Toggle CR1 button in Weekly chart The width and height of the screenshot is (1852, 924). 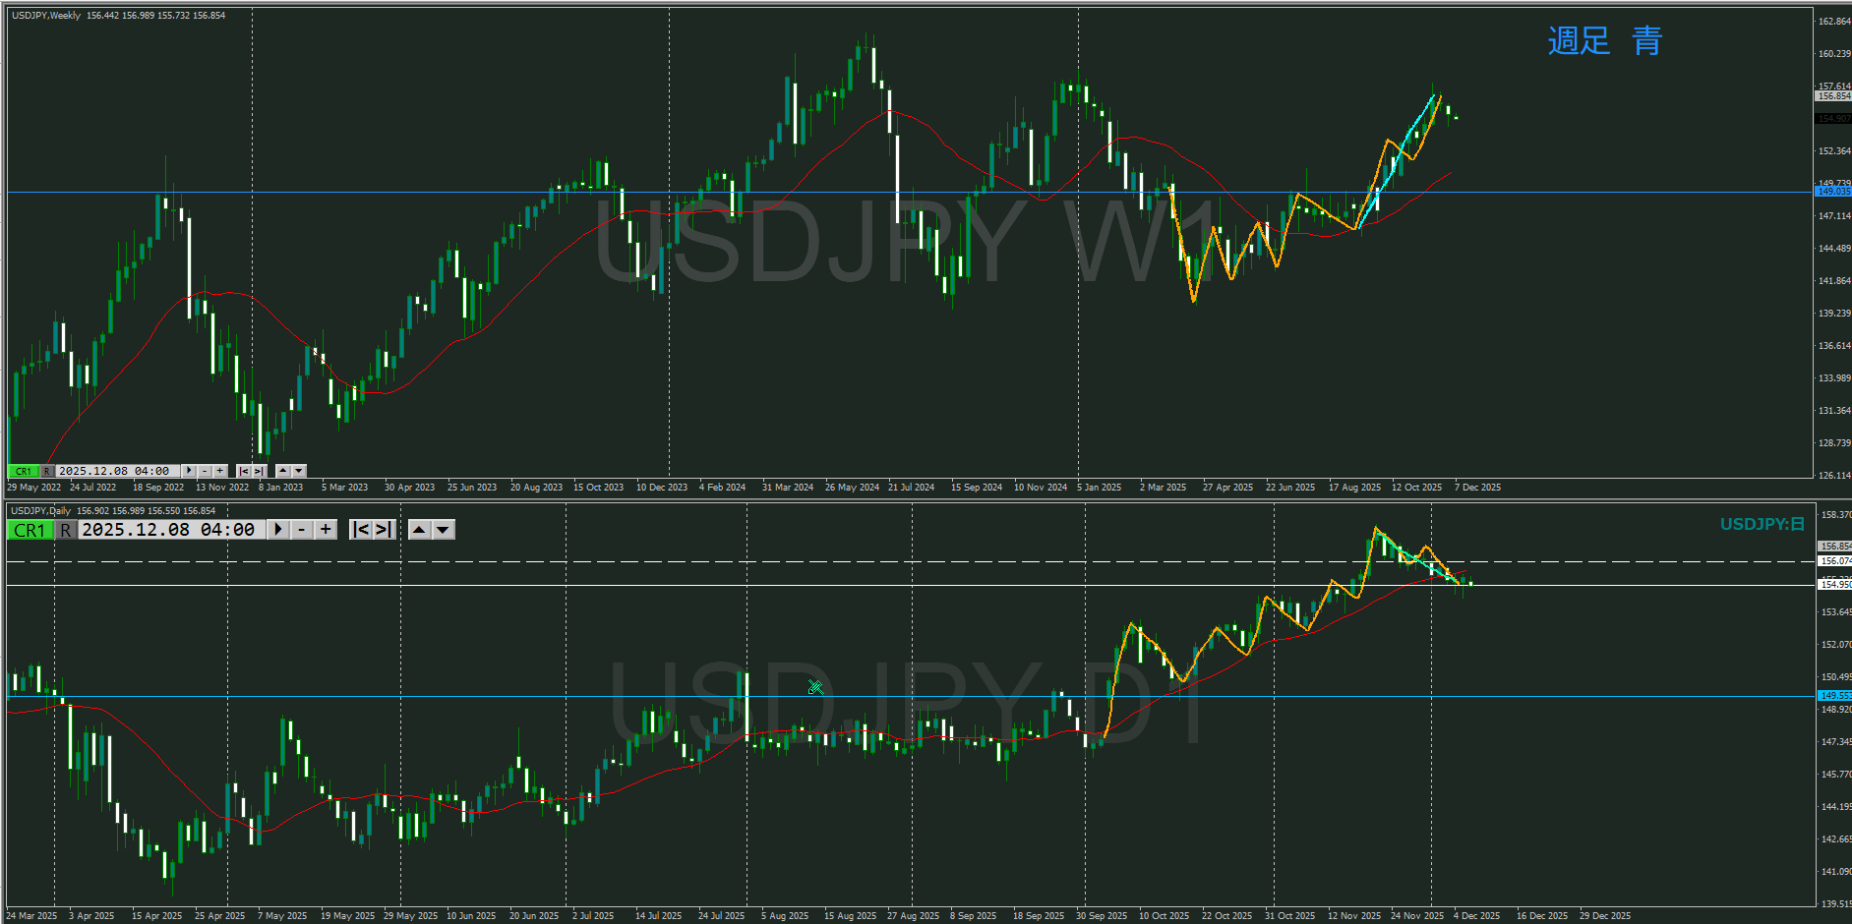click(23, 471)
